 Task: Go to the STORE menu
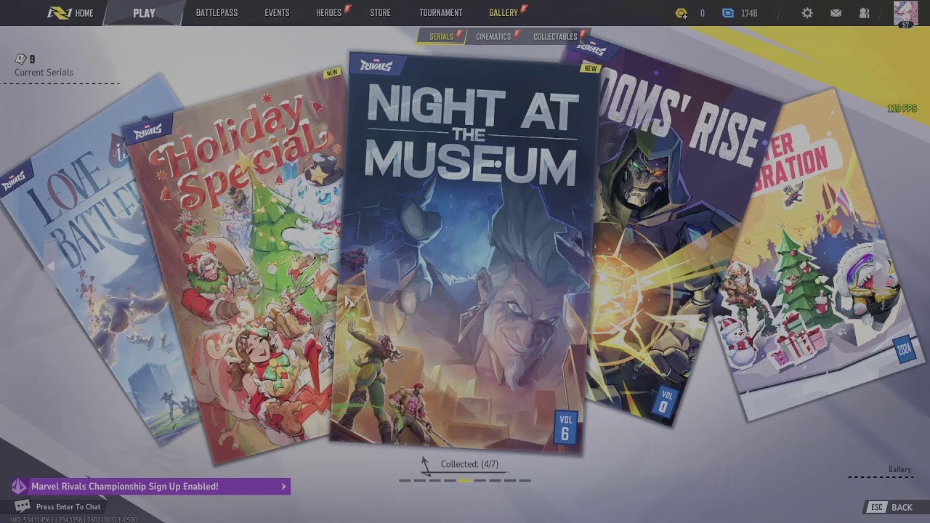pyautogui.click(x=380, y=13)
